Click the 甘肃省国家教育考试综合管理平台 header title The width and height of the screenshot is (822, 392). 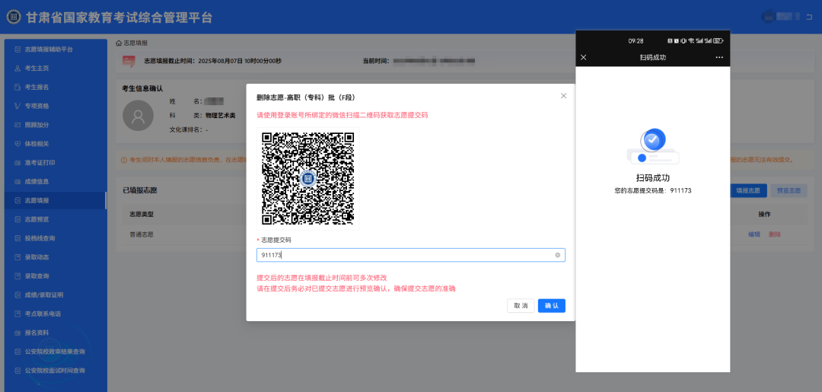[x=119, y=17]
